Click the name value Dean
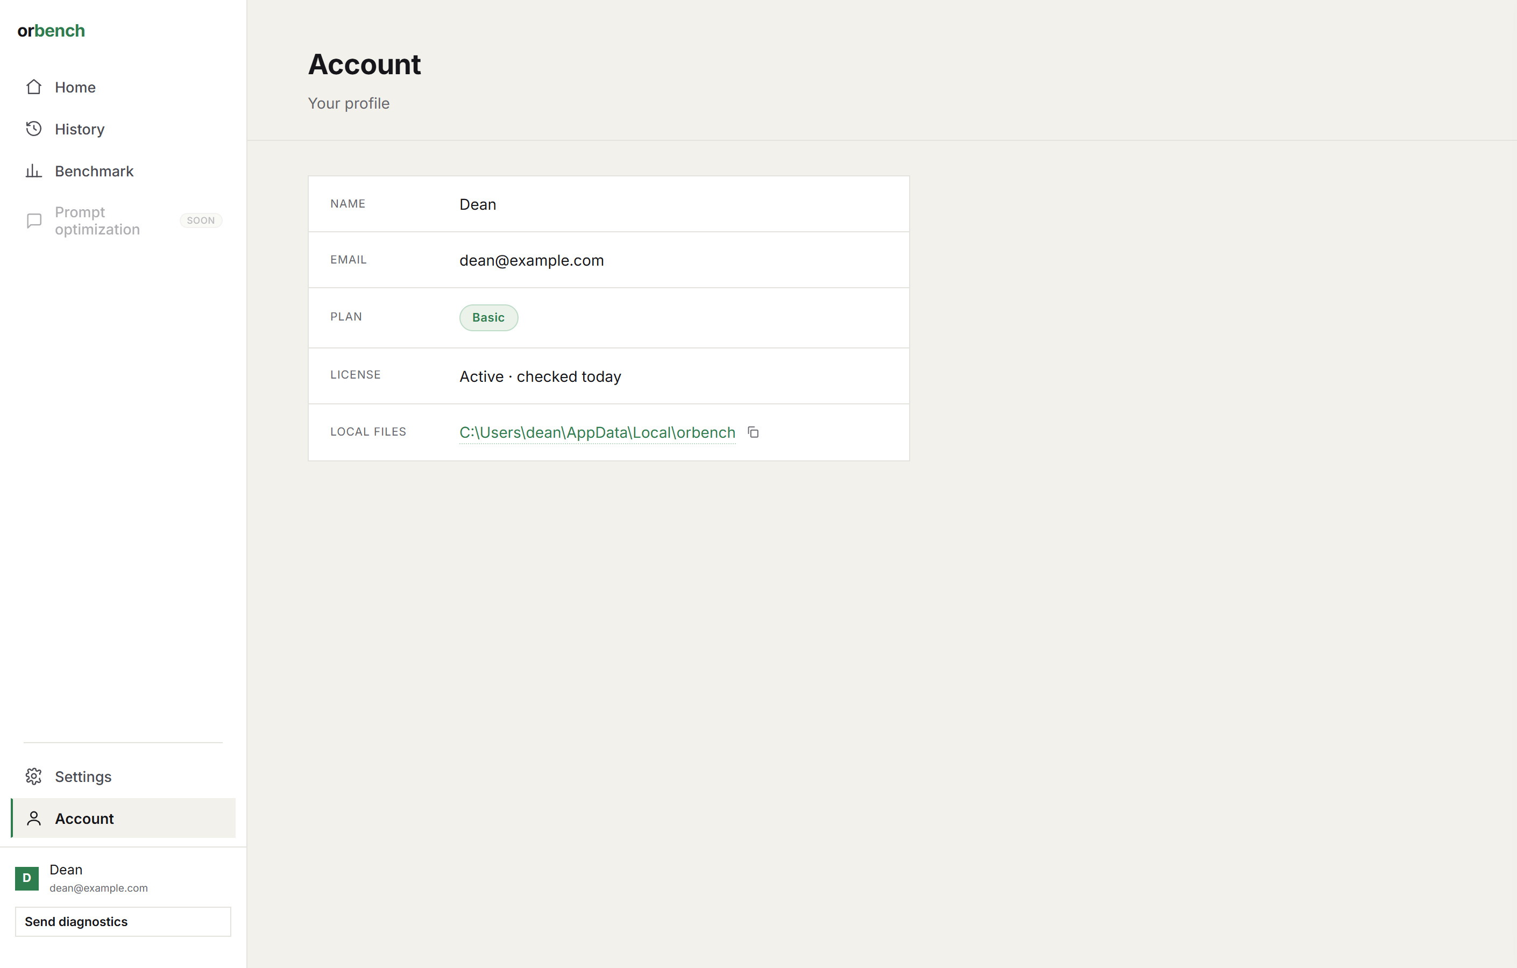 478,204
